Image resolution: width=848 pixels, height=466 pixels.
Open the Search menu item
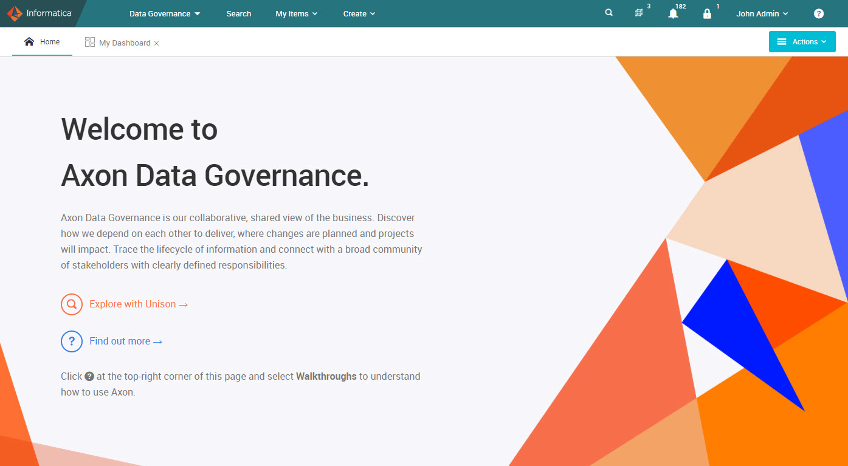(x=239, y=13)
